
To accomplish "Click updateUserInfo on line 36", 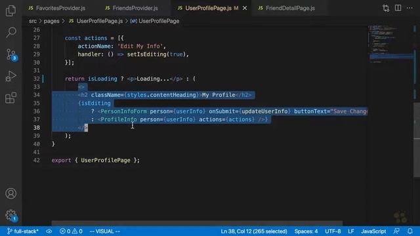I will 264,111.
